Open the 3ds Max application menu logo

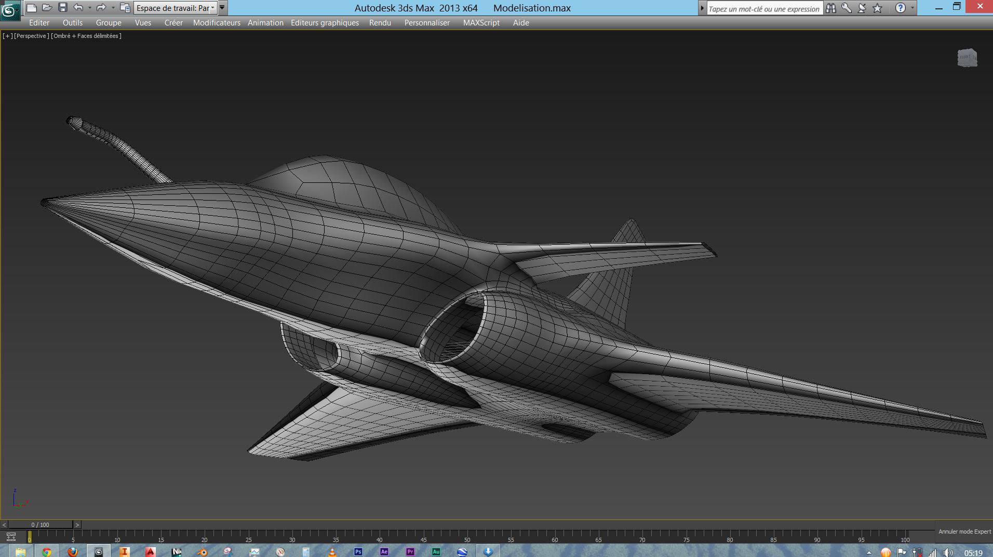[10, 10]
